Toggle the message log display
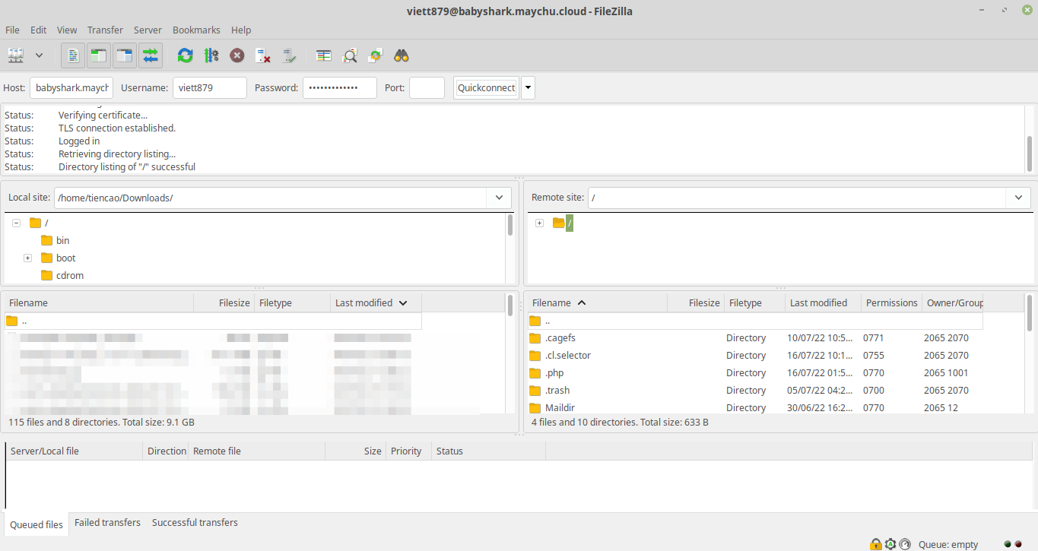This screenshot has height=551, width=1038. pyautogui.click(x=73, y=55)
